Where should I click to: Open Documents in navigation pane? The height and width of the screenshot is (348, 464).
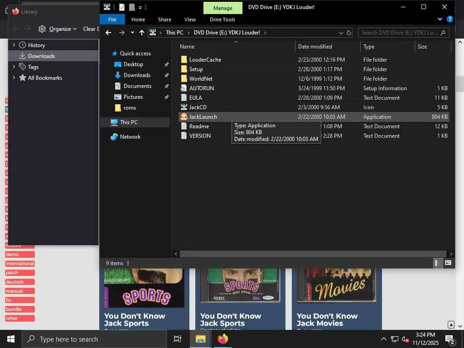click(x=137, y=86)
